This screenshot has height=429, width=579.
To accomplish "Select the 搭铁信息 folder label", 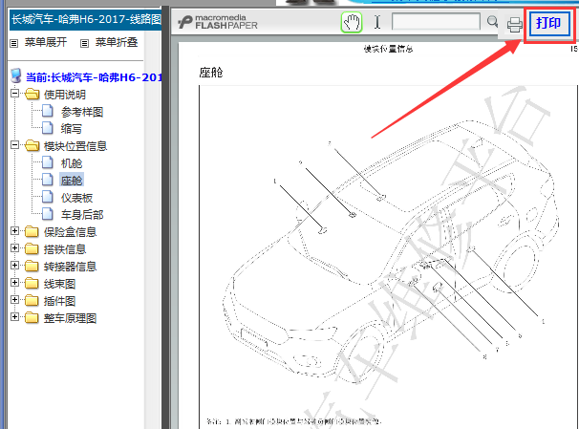I will (65, 249).
